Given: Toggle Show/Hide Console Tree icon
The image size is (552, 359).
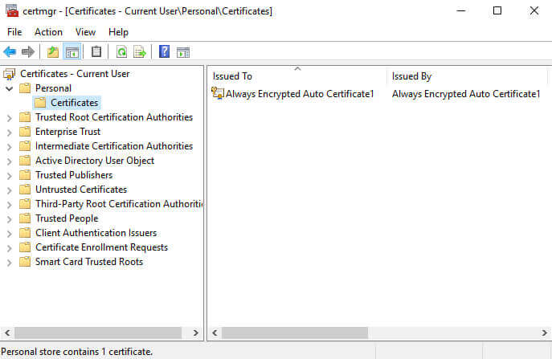Looking at the screenshot, I should pyautogui.click(x=72, y=52).
